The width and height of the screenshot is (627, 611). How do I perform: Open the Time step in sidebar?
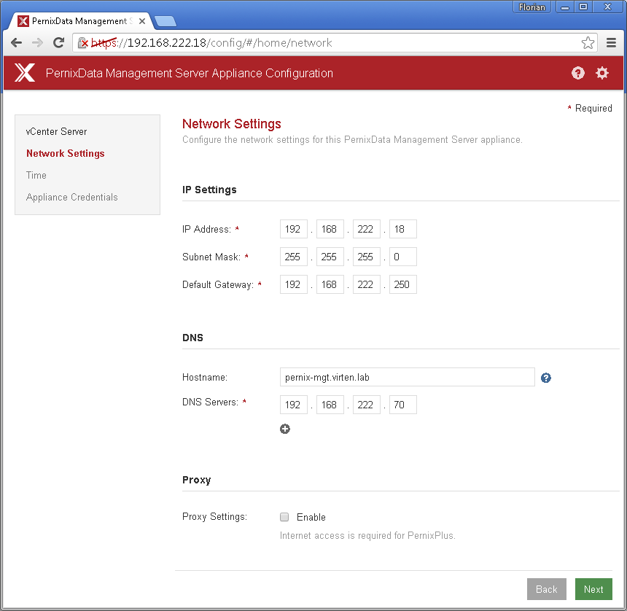point(36,175)
